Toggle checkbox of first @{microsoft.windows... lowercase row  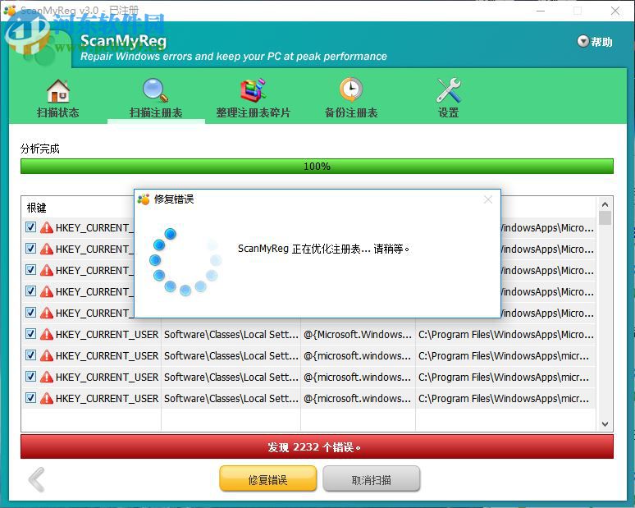point(31,355)
